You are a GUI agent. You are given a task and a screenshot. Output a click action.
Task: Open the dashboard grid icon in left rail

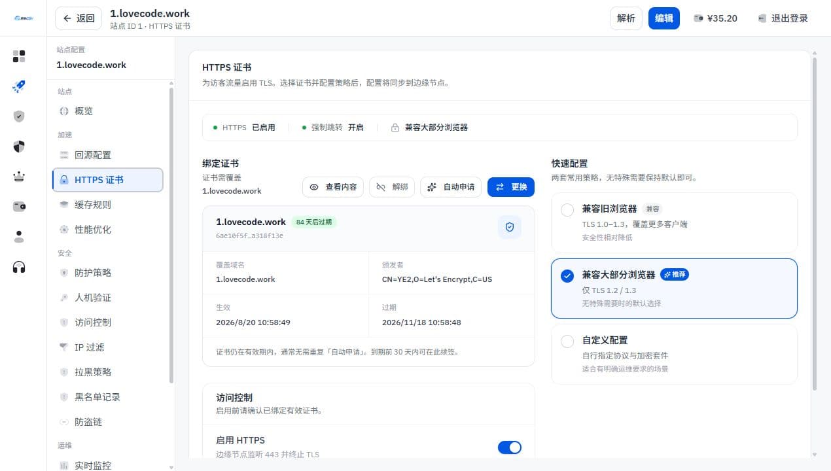pyautogui.click(x=19, y=56)
